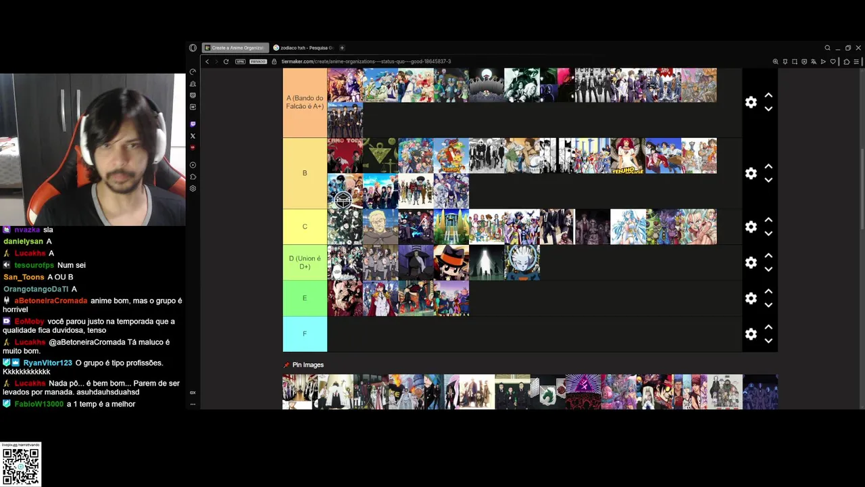Open the page translate icon

click(x=814, y=62)
